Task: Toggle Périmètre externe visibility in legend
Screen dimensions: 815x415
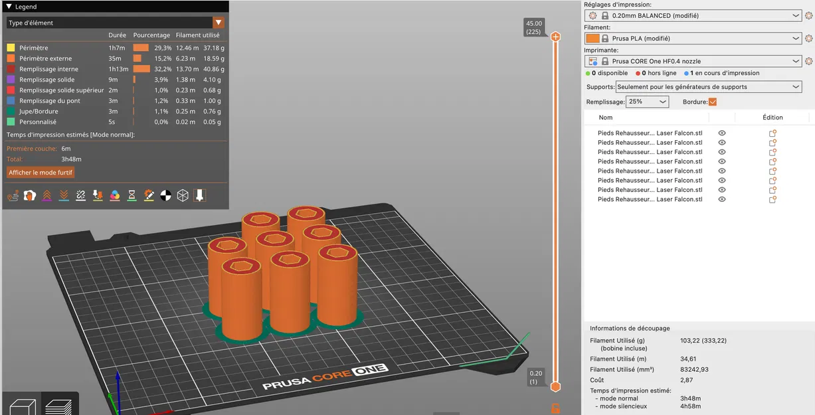Action: tap(116, 58)
